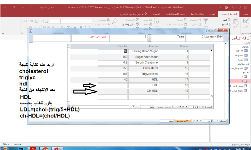251x150 pixels.
Task: Open خيارات متقدمة (Advanced) dropdown
Action: click(177, 24)
